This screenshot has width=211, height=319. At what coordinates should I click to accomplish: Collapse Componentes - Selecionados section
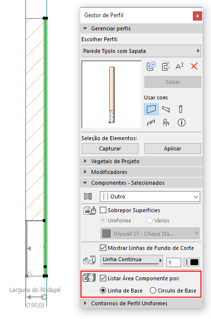[x=141, y=183]
